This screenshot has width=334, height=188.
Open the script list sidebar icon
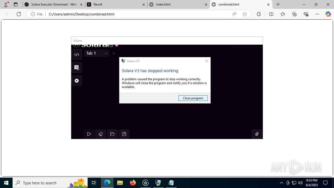click(77, 68)
